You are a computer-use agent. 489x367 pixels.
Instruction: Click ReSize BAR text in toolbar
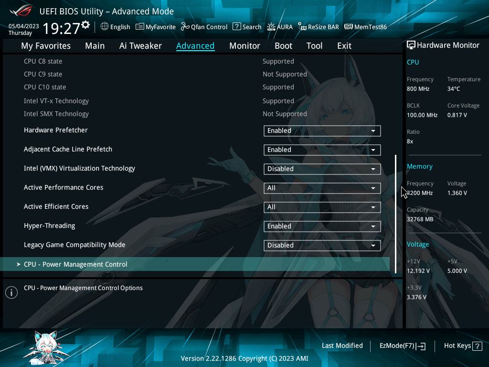point(323,27)
